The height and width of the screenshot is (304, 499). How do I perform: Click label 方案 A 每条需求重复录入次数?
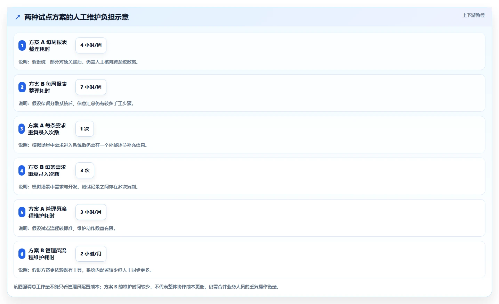coord(47,129)
